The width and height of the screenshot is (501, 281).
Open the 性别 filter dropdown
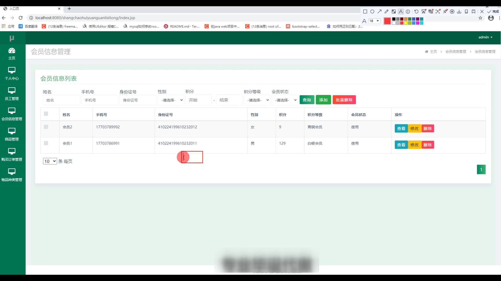[171, 100]
